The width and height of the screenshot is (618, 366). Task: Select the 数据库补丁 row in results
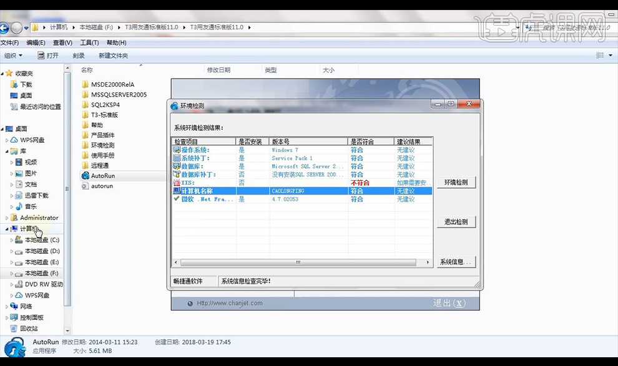pos(302,175)
